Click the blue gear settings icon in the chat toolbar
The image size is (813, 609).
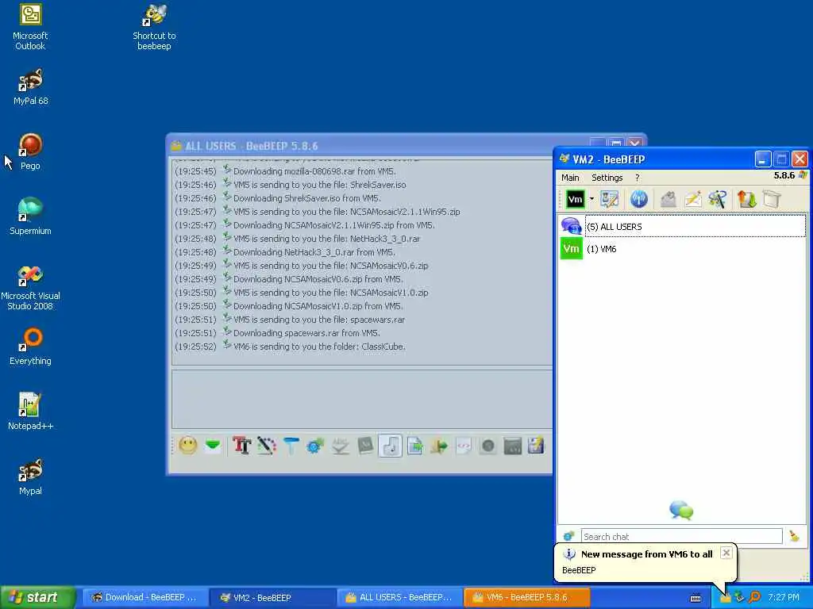(315, 446)
